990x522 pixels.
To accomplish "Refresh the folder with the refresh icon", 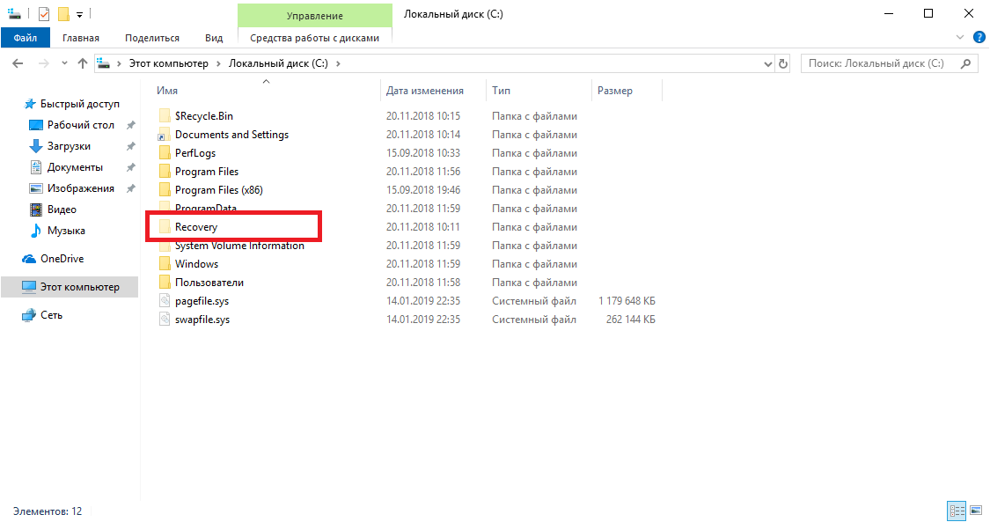I will 783,63.
